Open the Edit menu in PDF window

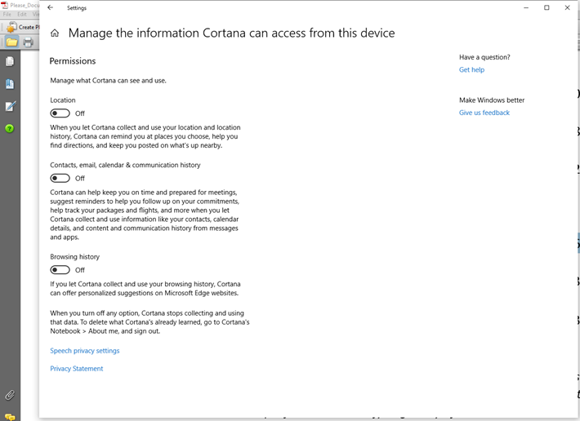coord(22,14)
